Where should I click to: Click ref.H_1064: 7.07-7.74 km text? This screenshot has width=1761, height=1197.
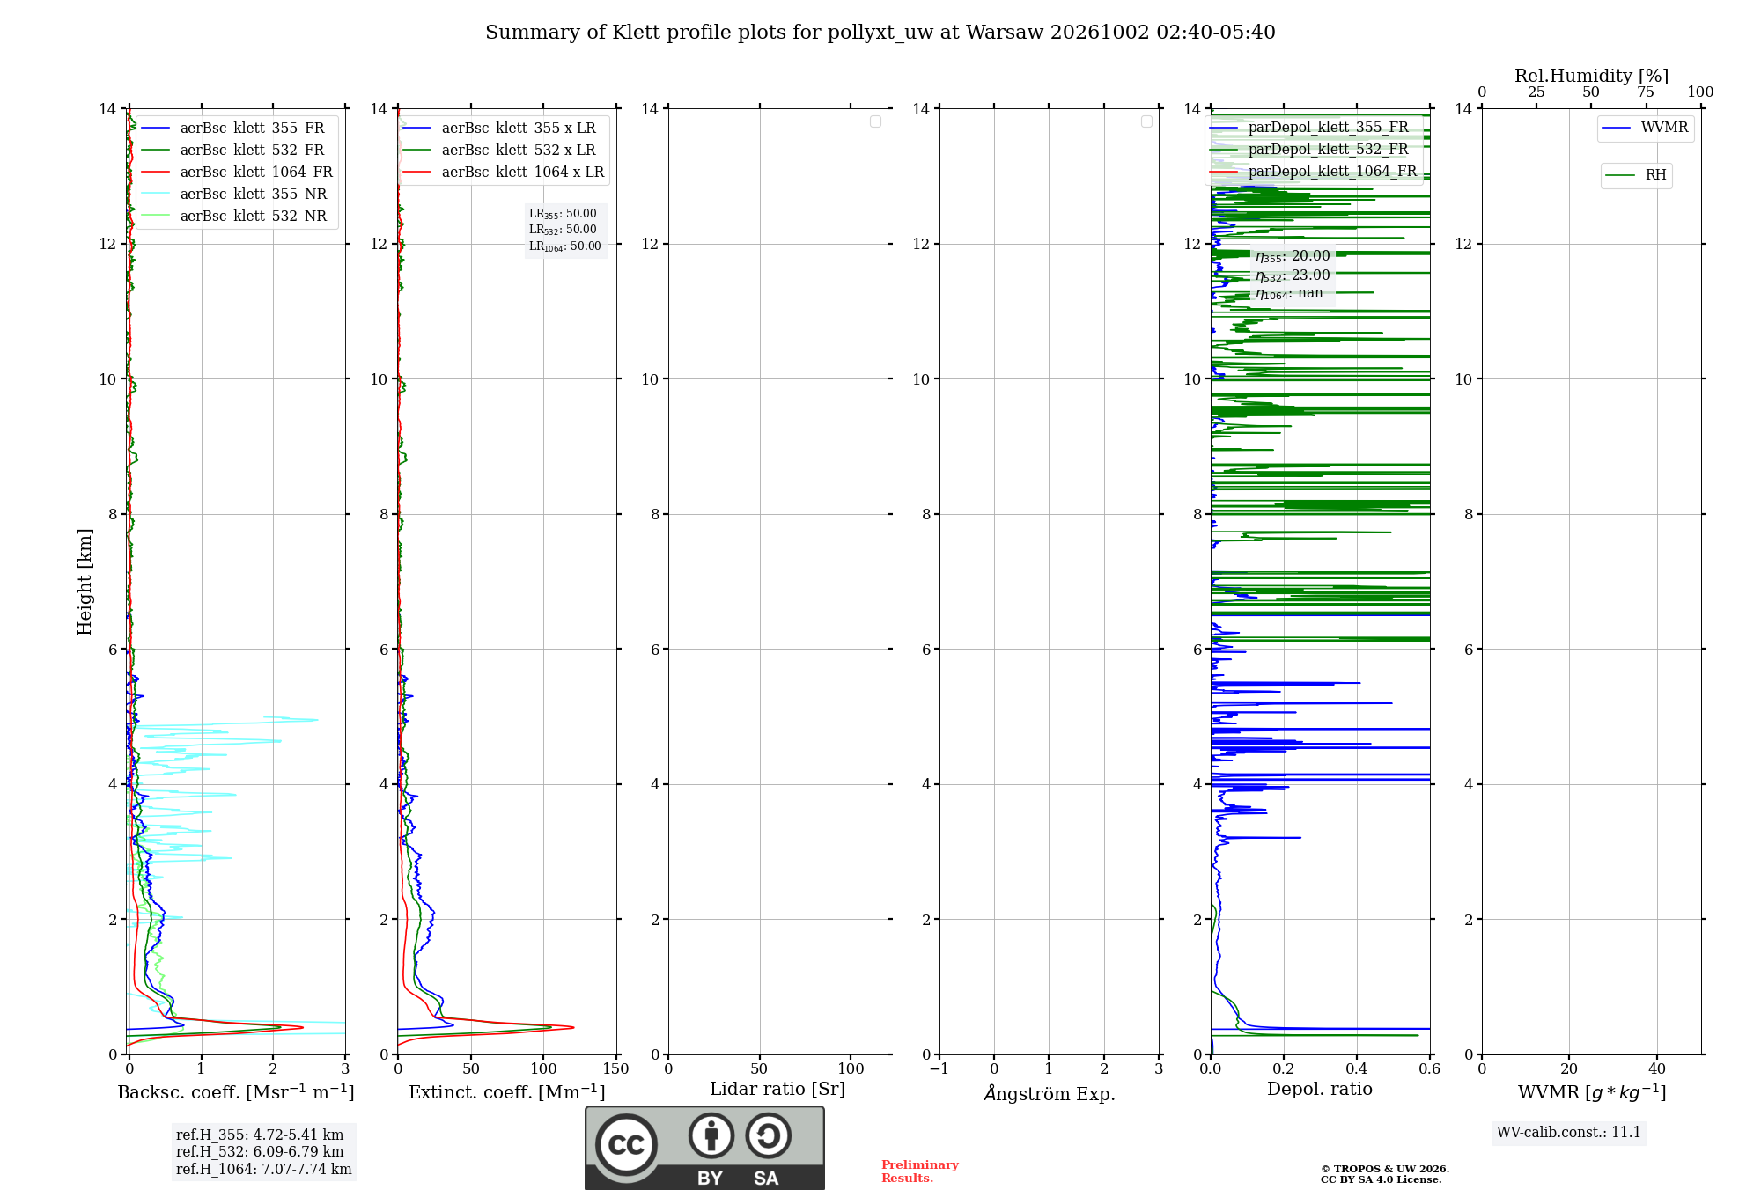click(x=263, y=1170)
